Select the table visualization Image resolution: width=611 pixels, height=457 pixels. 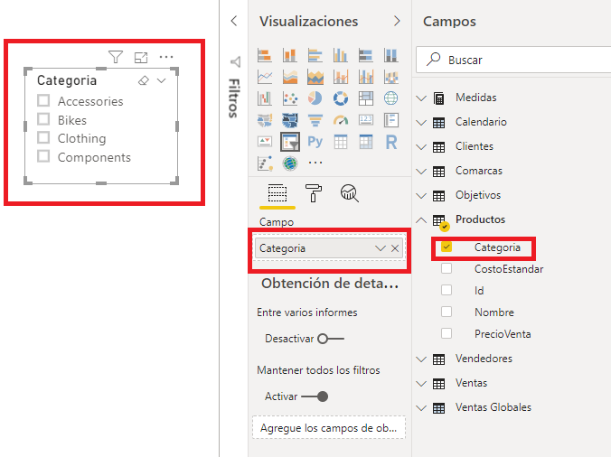tap(340, 142)
